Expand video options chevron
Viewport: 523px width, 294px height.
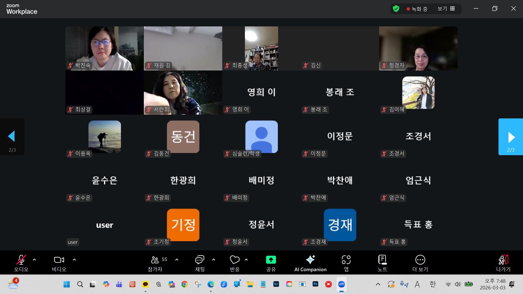coord(74,260)
